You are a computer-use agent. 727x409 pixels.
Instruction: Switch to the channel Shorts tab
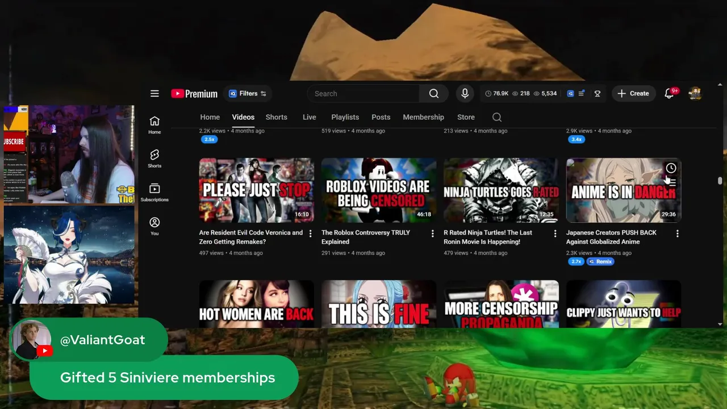coord(277,117)
